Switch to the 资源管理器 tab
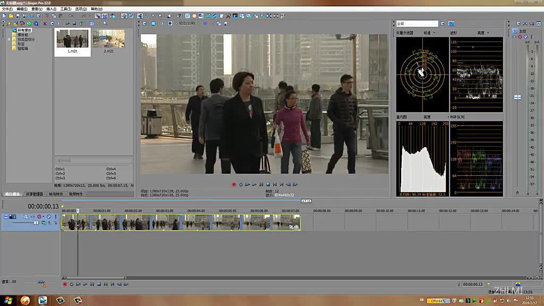This screenshot has height=306, width=544. click(35, 194)
